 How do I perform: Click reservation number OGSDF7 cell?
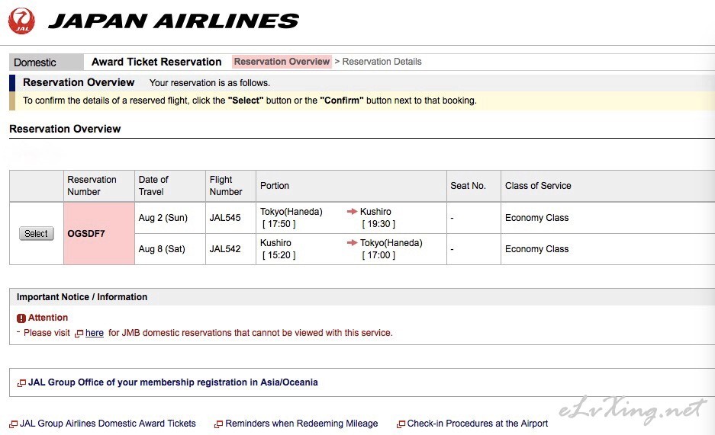coord(99,233)
